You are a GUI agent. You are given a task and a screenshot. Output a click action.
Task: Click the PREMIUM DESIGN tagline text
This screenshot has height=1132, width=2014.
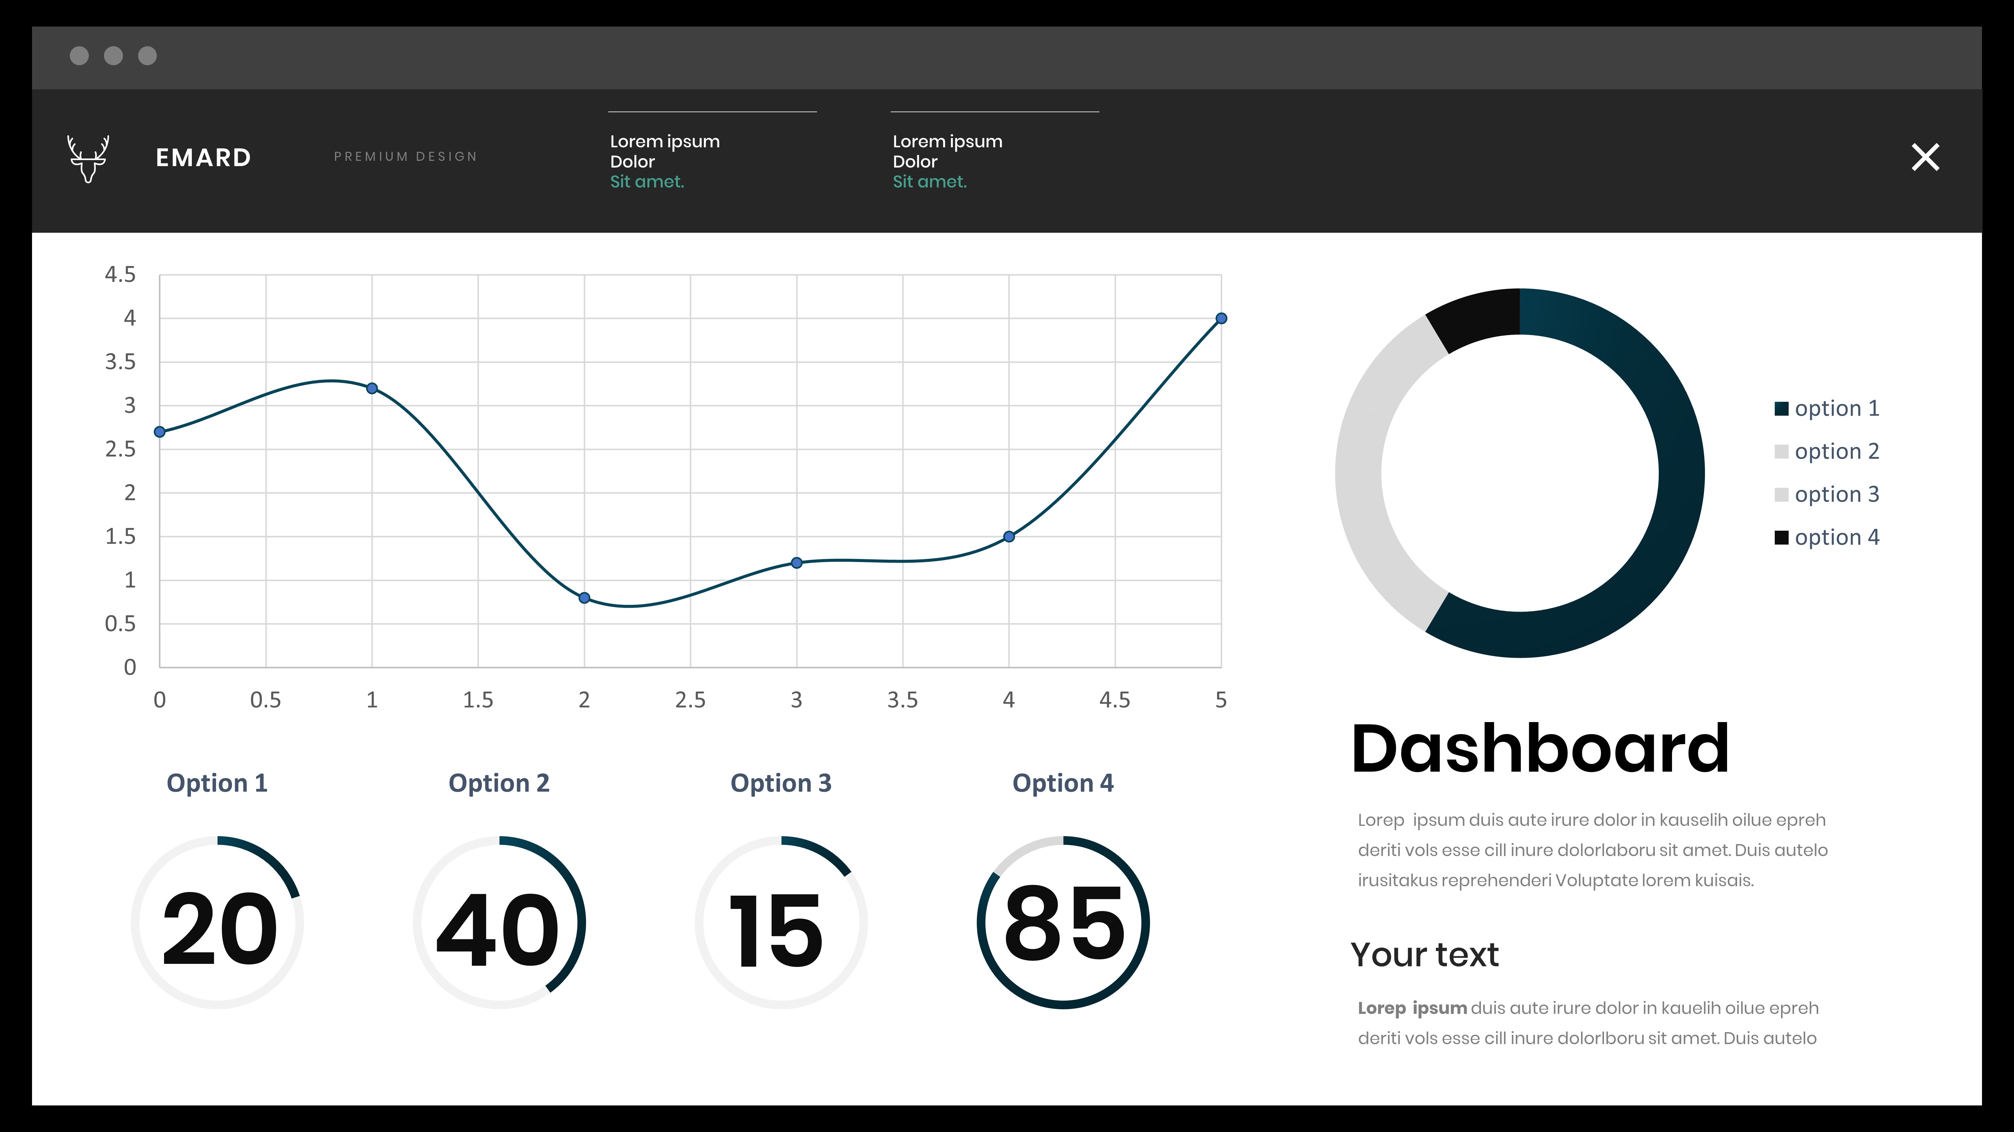pos(405,156)
